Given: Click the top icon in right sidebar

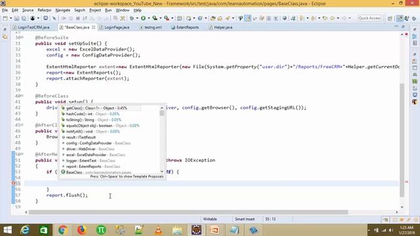Looking at the screenshot, I should click(415, 29).
